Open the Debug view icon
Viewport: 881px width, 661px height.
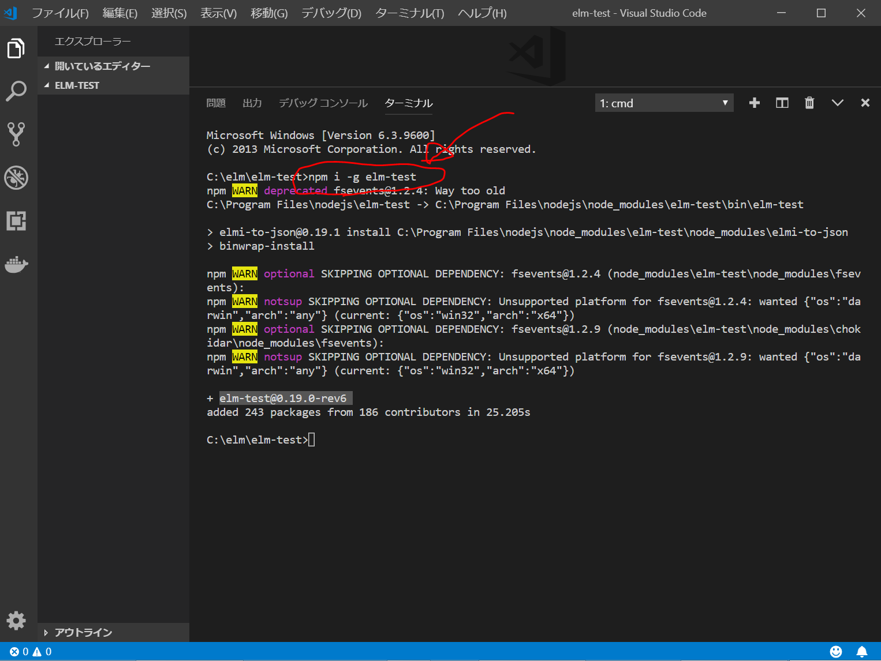[16, 178]
